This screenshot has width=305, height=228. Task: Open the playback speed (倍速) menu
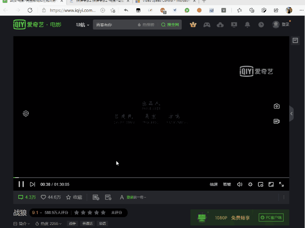[x=213, y=184]
